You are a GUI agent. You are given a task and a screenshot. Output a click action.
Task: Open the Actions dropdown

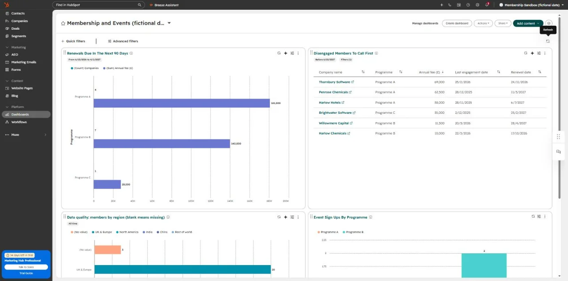tap(483, 23)
